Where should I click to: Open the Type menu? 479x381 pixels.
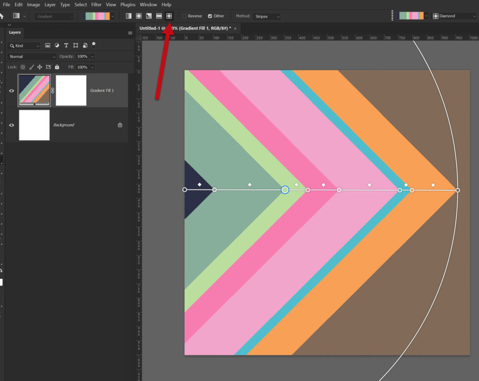(x=65, y=5)
